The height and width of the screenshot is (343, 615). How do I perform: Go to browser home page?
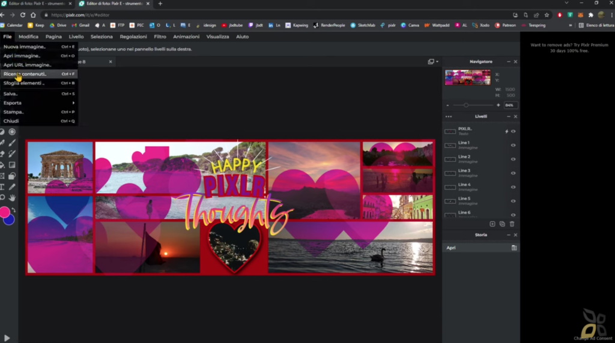coord(33,15)
